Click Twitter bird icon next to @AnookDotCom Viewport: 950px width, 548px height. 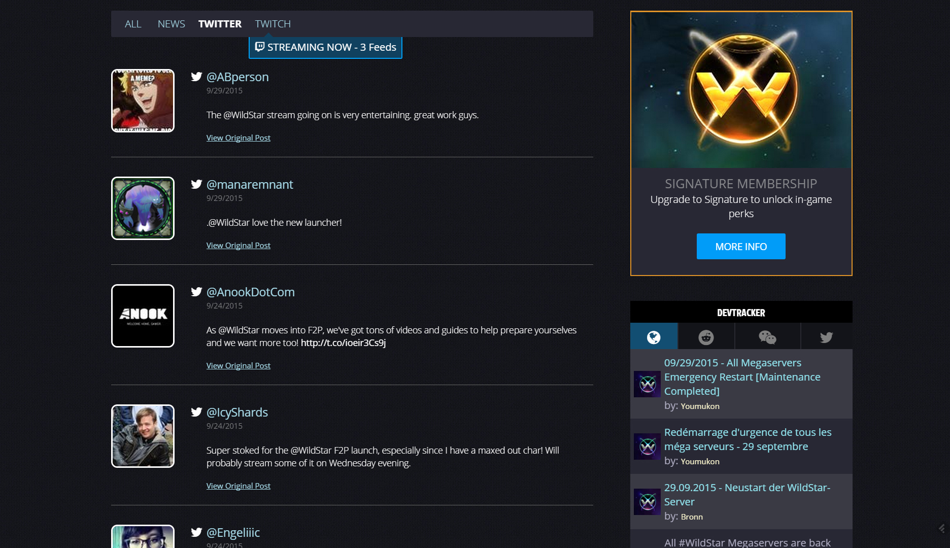196,292
